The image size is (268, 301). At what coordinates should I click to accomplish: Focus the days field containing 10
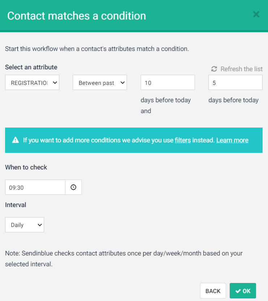click(x=167, y=82)
